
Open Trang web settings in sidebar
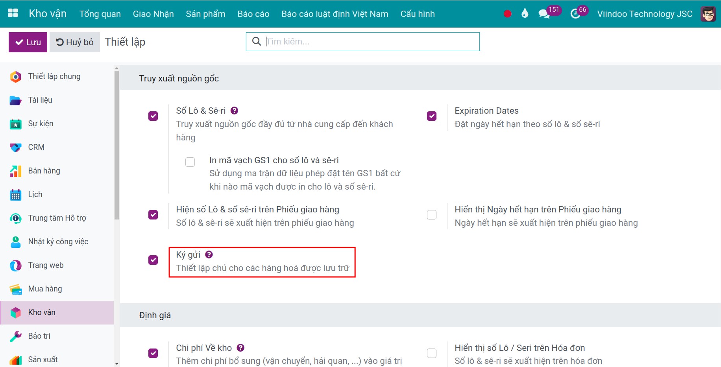(x=57, y=265)
